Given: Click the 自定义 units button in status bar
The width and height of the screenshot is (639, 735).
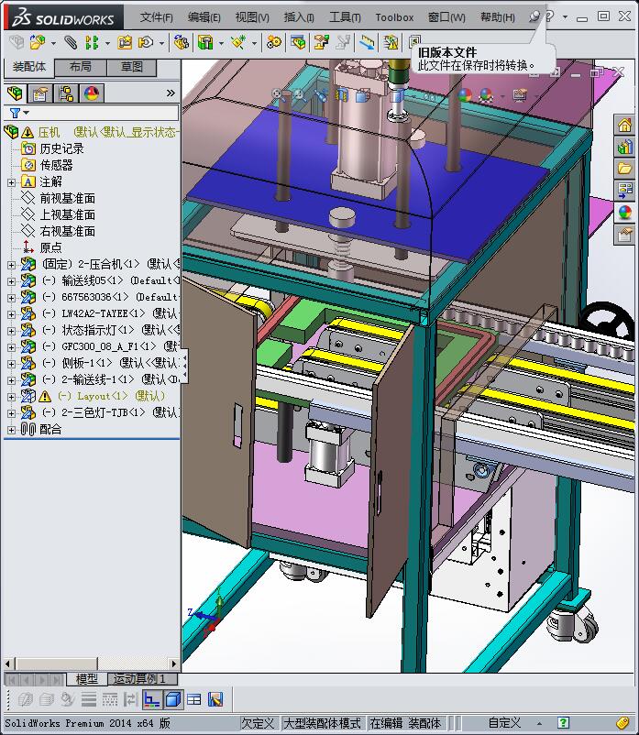Looking at the screenshot, I should coord(504,722).
